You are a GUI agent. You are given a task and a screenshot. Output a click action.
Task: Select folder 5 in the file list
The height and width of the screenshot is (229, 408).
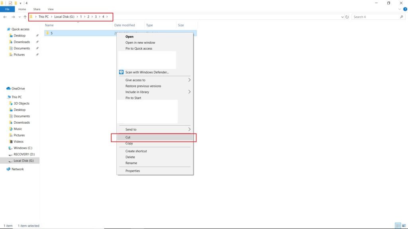point(51,33)
